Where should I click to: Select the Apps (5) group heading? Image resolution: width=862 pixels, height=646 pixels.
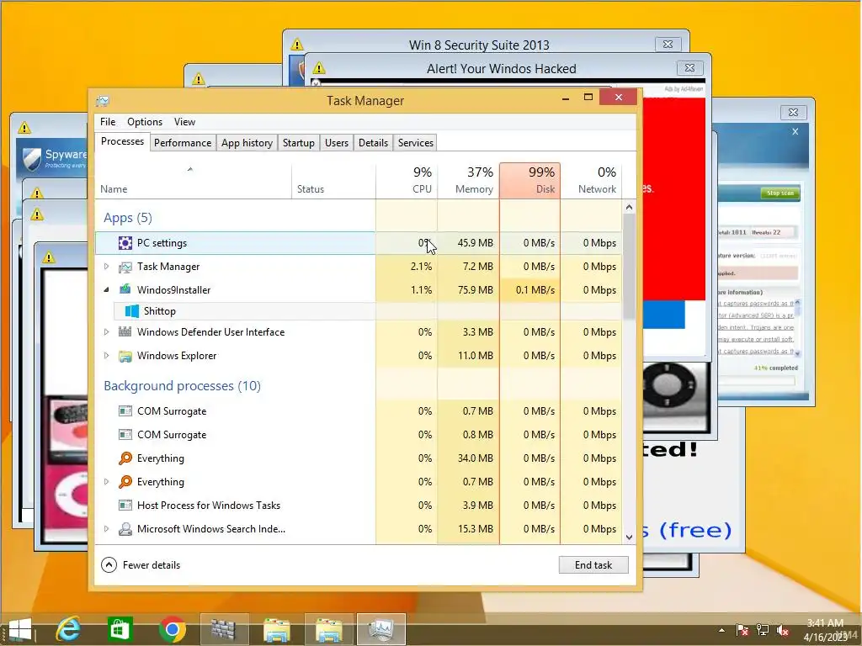click(128, 218)
